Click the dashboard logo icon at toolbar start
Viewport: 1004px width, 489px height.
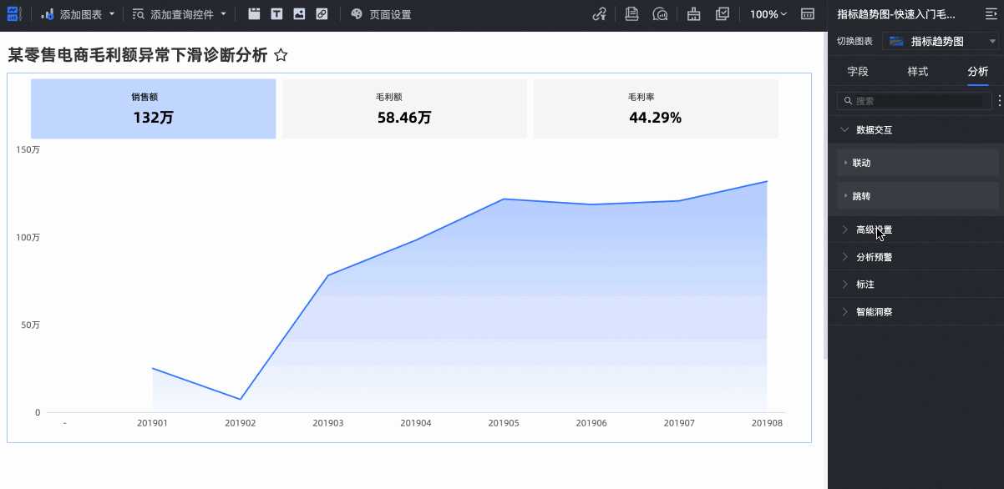(13, 14)
